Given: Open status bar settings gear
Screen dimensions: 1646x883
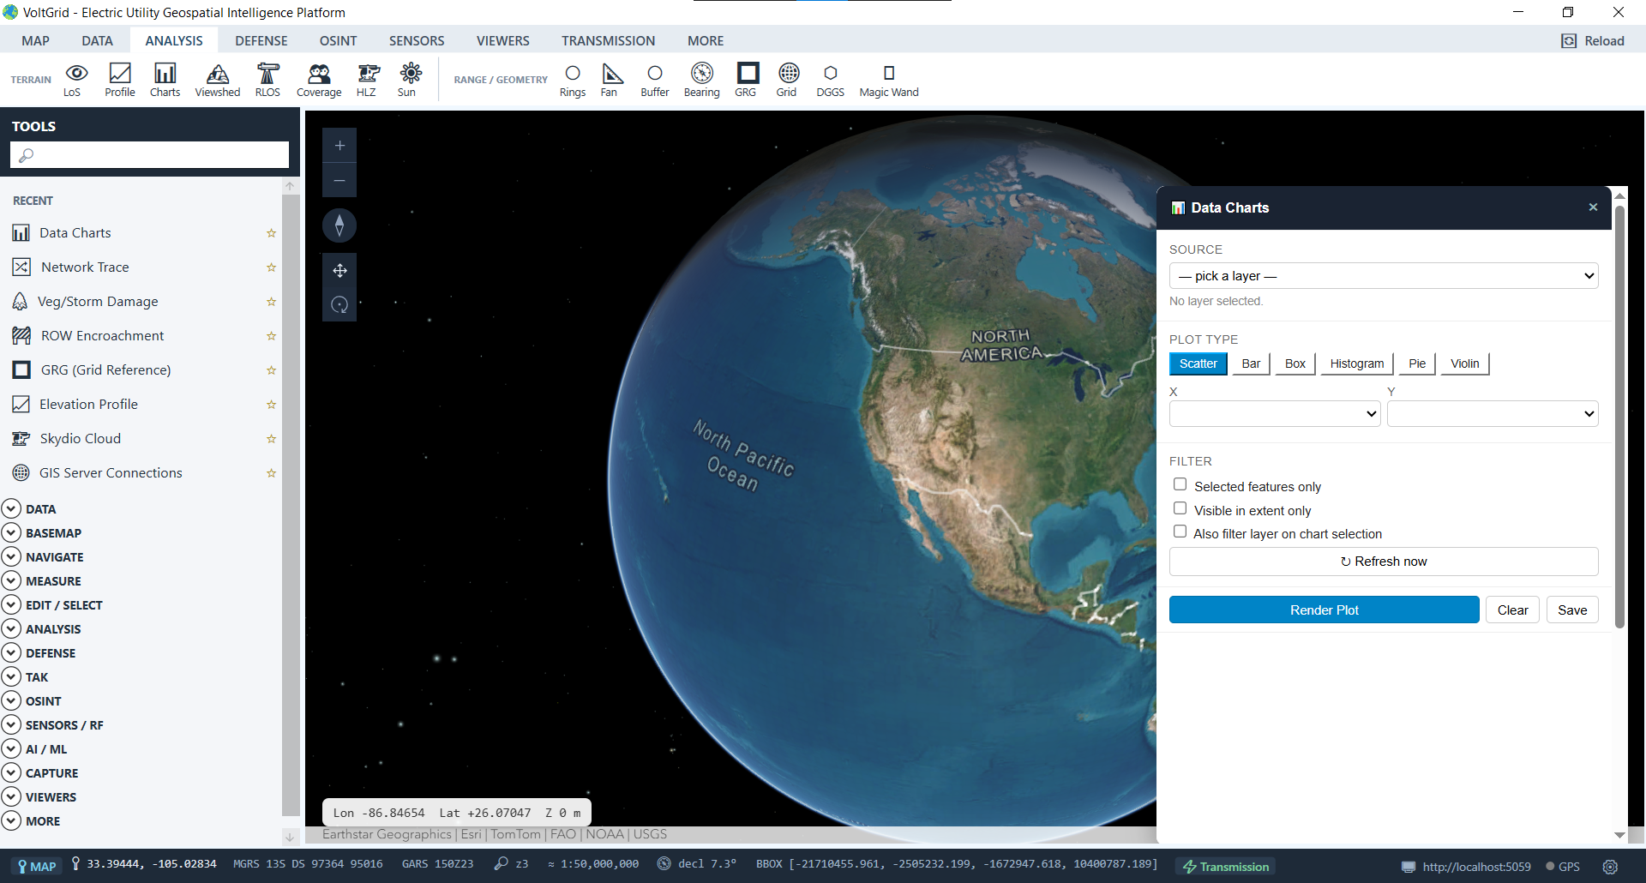Looking at the screenshot, I should tap(1610, 867).
